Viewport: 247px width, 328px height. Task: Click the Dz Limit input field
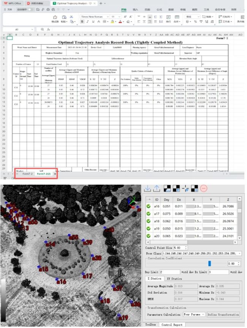[x=218, y=272]
